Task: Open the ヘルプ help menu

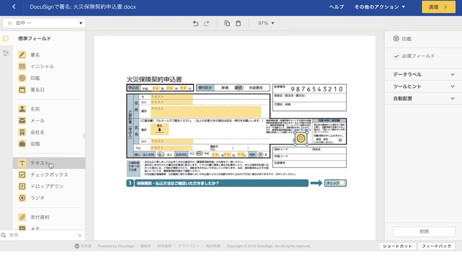Action: (x=337, y=7)
